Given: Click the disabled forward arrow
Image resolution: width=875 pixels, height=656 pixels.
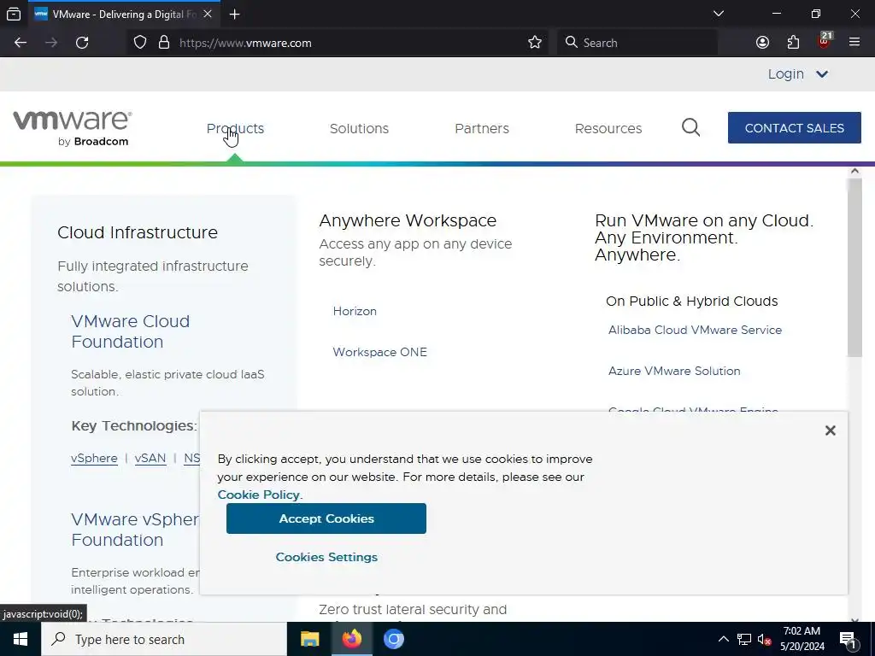Looking at the screenshot, I should [51, 43].
